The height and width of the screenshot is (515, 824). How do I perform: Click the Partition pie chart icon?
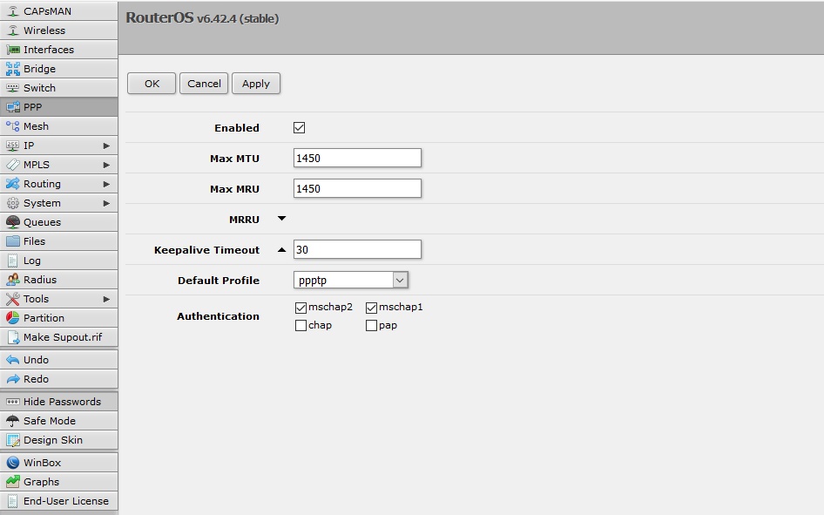[x=13, y=318]
